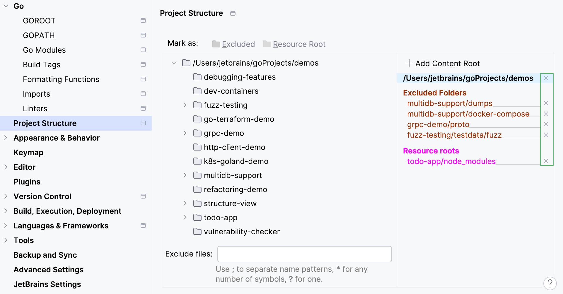Click the Resource Root folder icon

(267, 43)
